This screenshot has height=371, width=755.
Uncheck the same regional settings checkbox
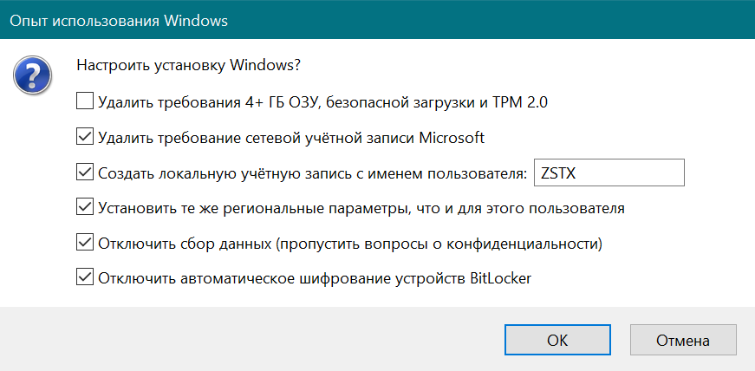85,208
